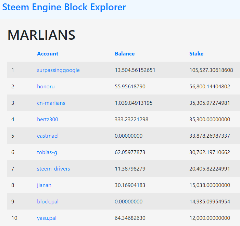Select rank number 5 in eastmael row
This screenshot has width=240, height=226.
pyautogui.click(x=13, y=136)
